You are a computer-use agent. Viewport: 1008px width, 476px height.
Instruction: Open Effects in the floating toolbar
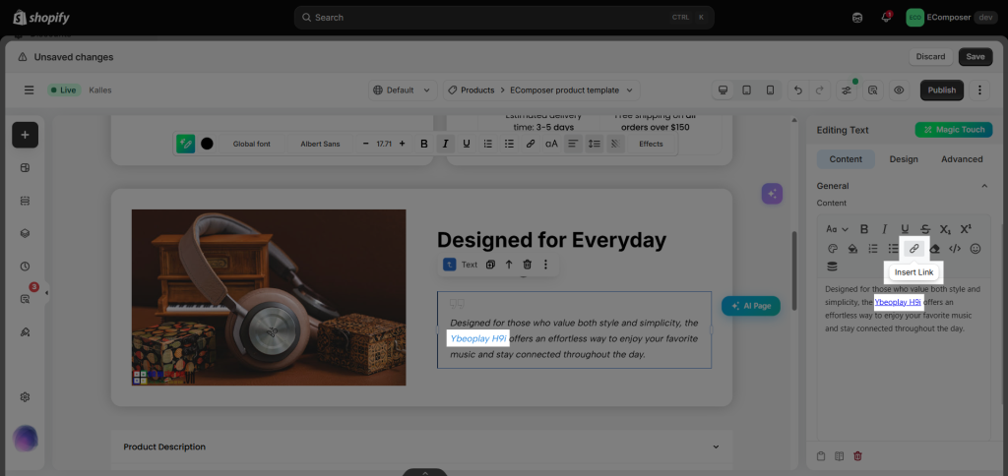(x=651, y=144)
